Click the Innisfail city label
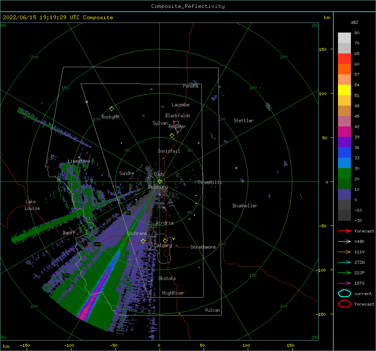The width and height of the screenshot is (376, 351). [x=169, y=151]
